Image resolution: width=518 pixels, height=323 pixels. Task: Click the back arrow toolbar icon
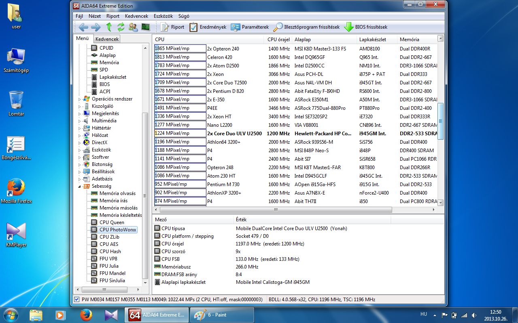[x=83, y=27]
